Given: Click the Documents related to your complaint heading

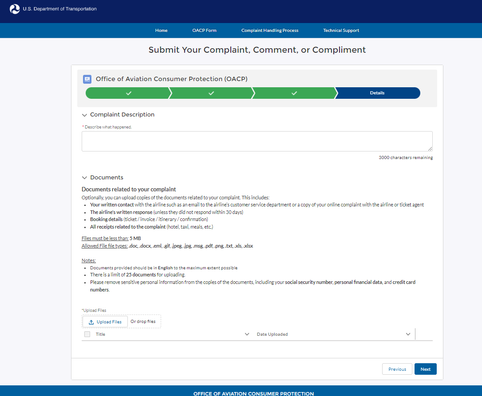Looking at the screenshot, I should pos(129,189).
